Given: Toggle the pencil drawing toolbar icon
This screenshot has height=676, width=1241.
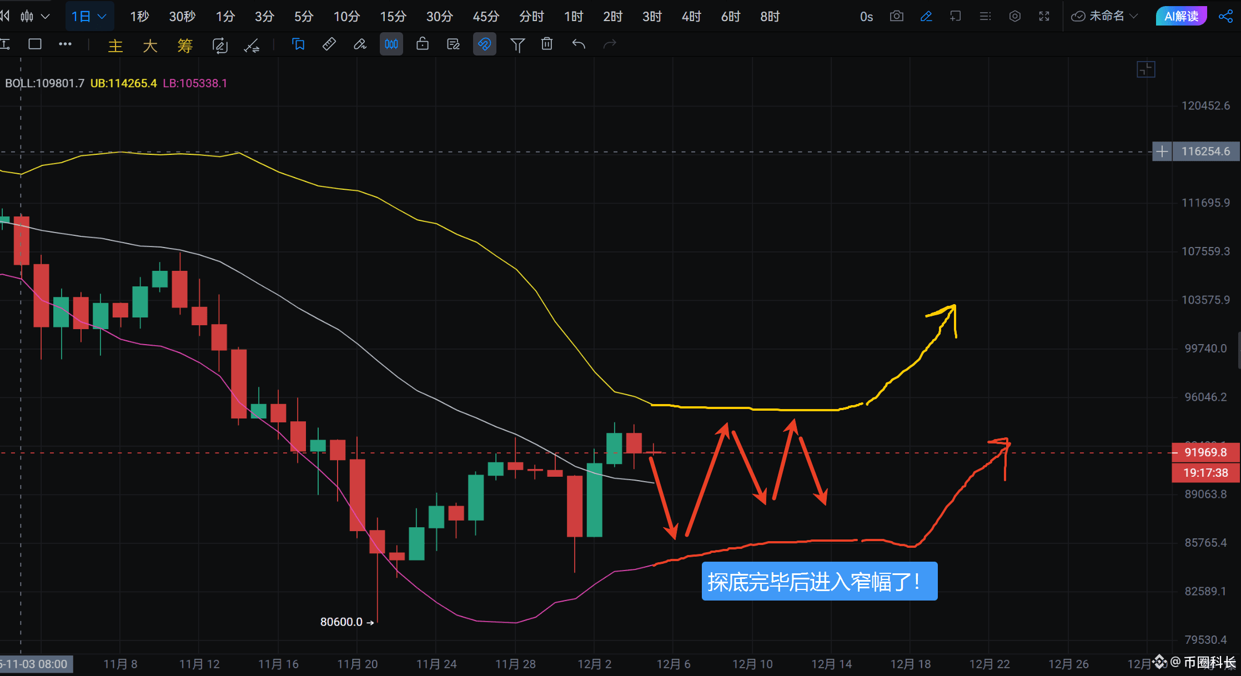Looking at the screenshot, I should [x=926, y=16].
